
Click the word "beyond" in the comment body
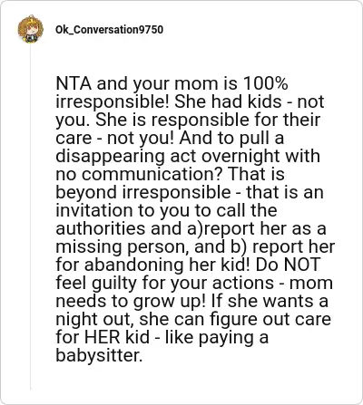click(86, 193)
